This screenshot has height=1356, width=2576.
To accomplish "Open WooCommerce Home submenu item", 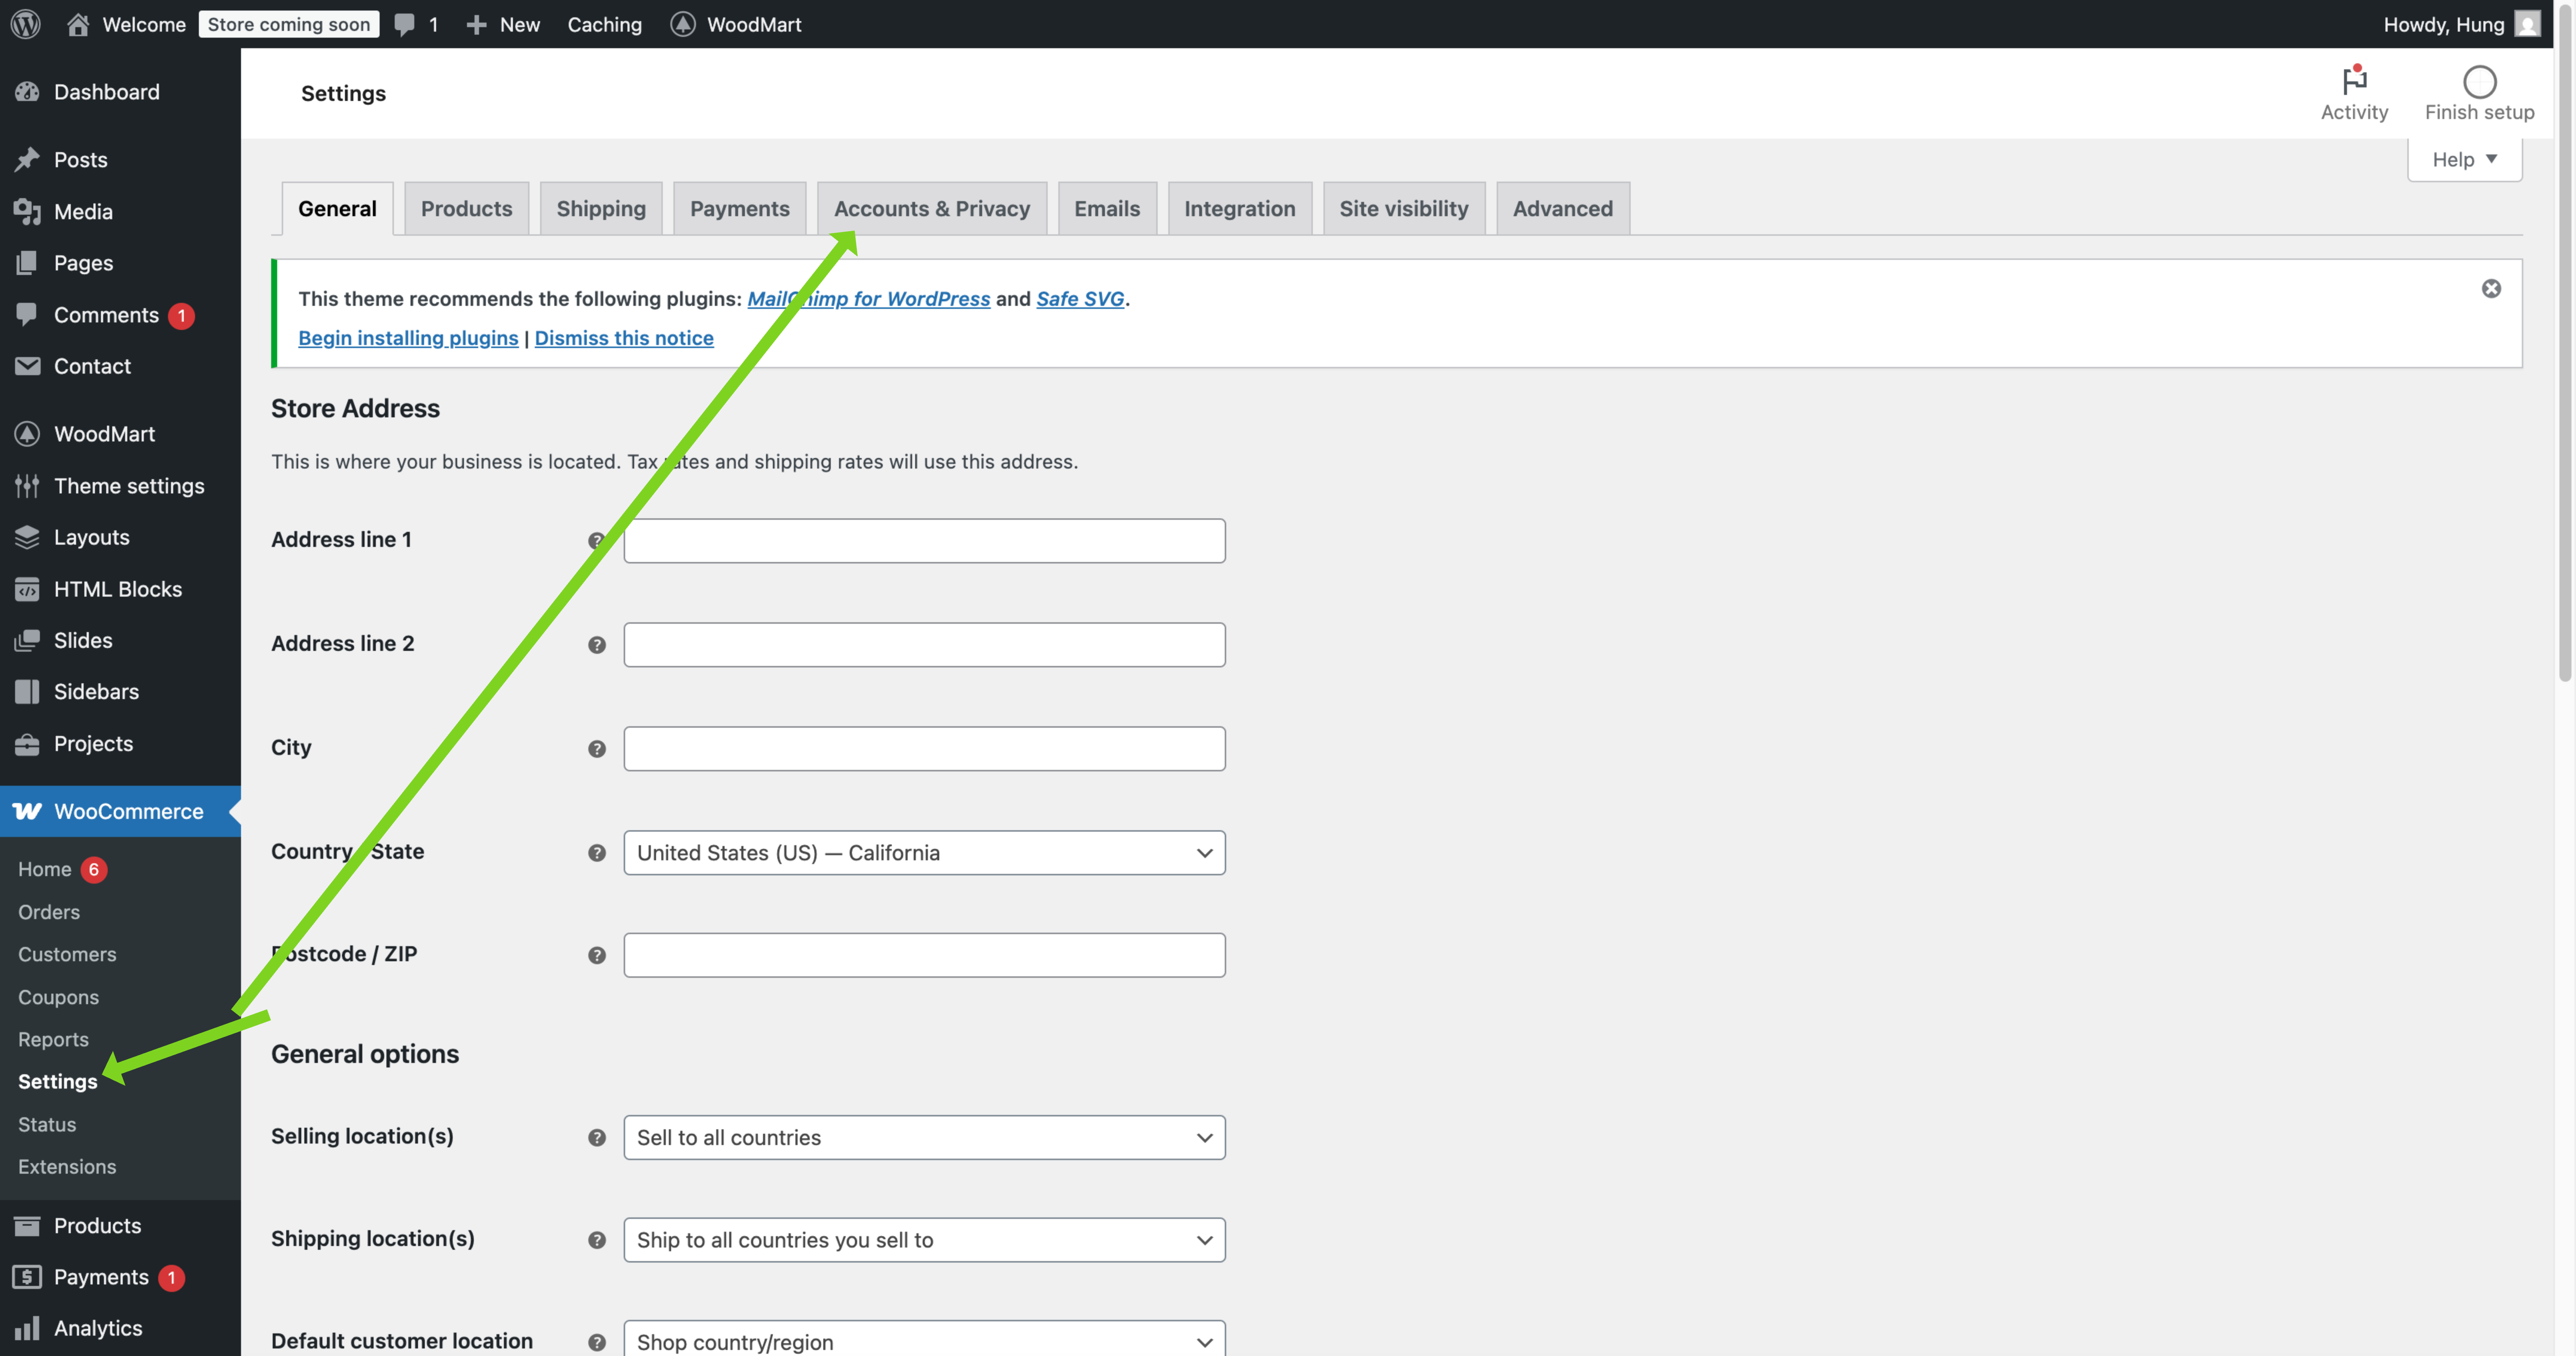I will (x=45, y=870).
